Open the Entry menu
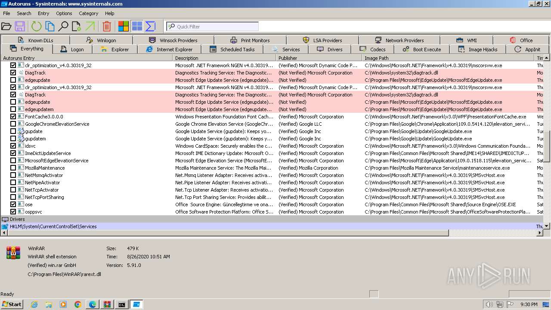The image size is (551, 310). [x=43, y=13]
